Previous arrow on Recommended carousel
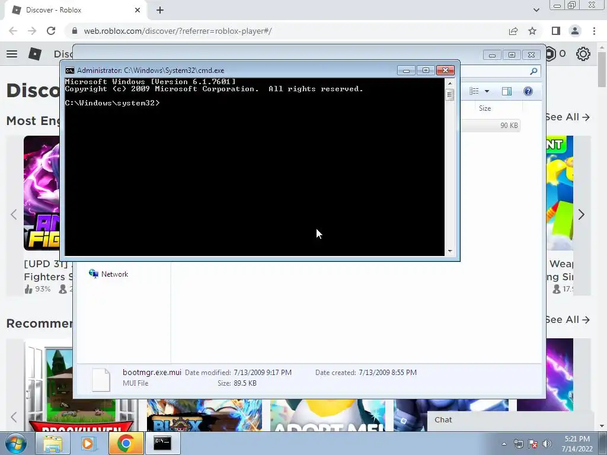This screenshot has height=455, width=607. [x=14, y=417]
